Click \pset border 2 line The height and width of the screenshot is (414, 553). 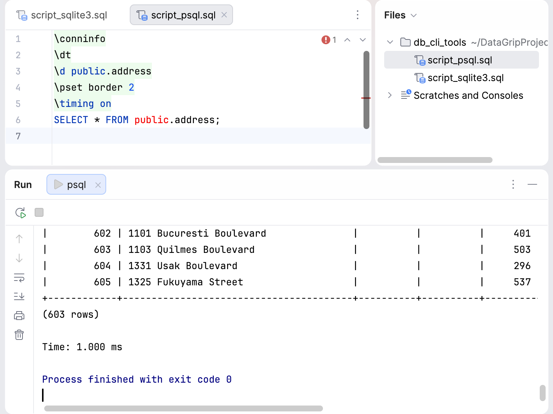pyautogui.click(x=94, y=87)
